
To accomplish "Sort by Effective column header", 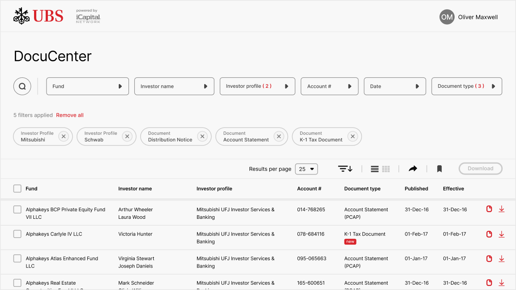I will coord(453,188).
